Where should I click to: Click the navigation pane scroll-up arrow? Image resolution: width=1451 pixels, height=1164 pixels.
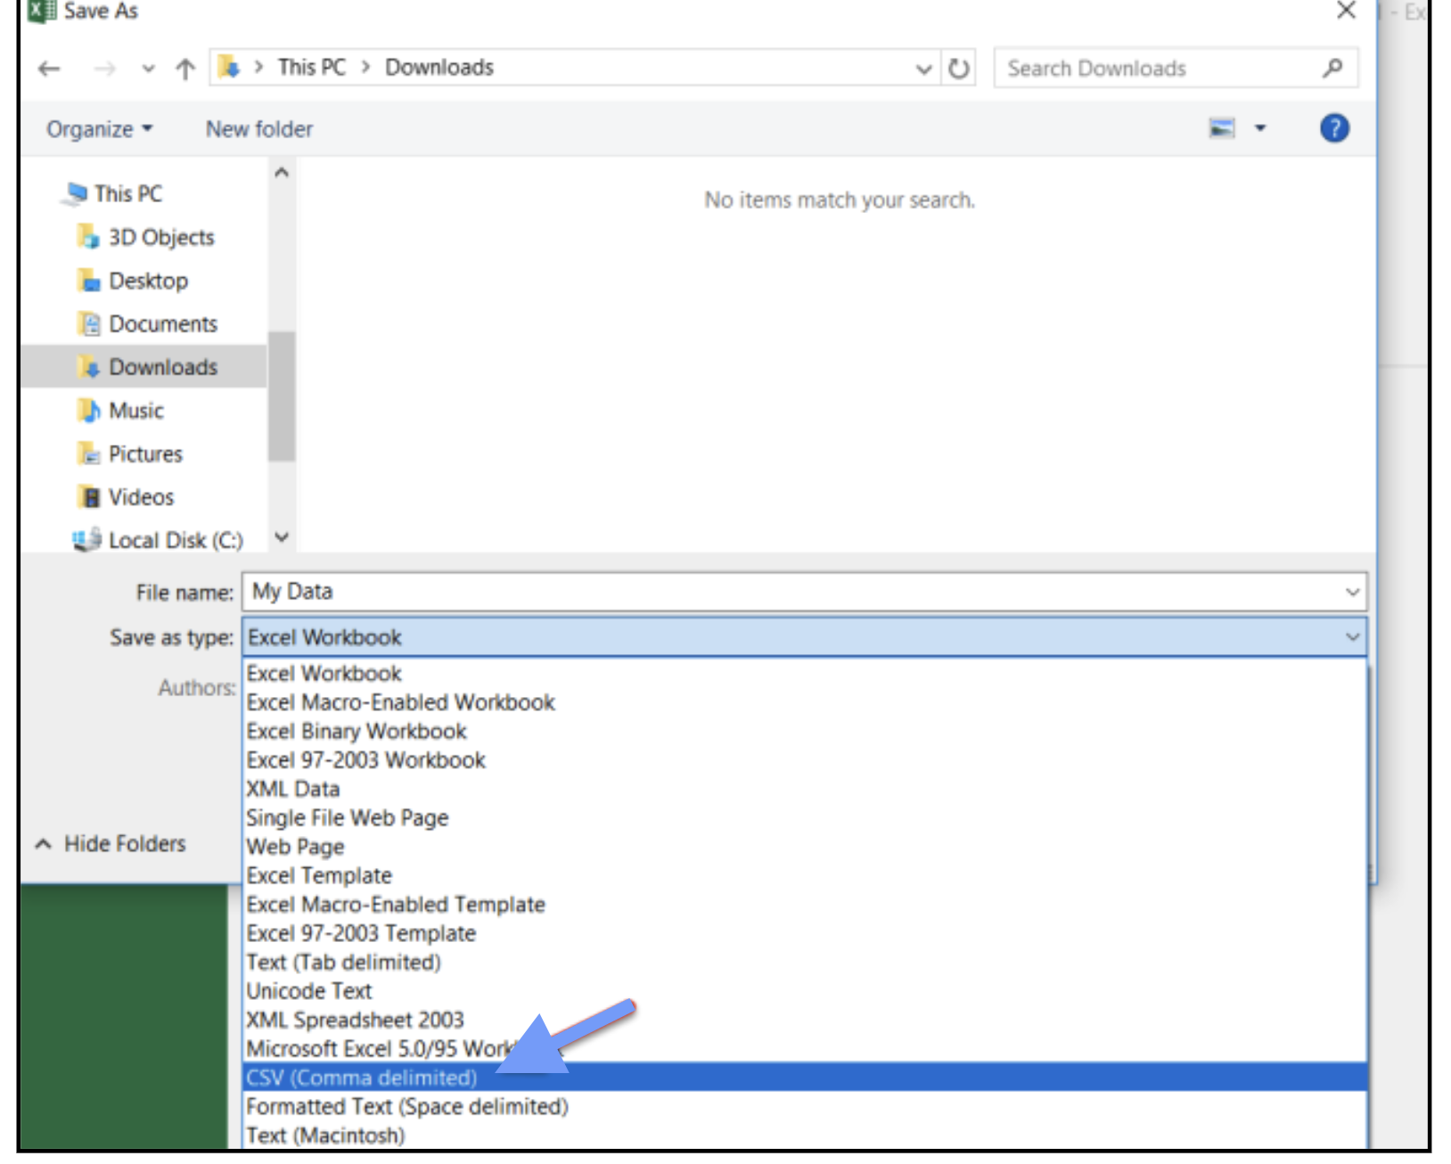point(282,173)
